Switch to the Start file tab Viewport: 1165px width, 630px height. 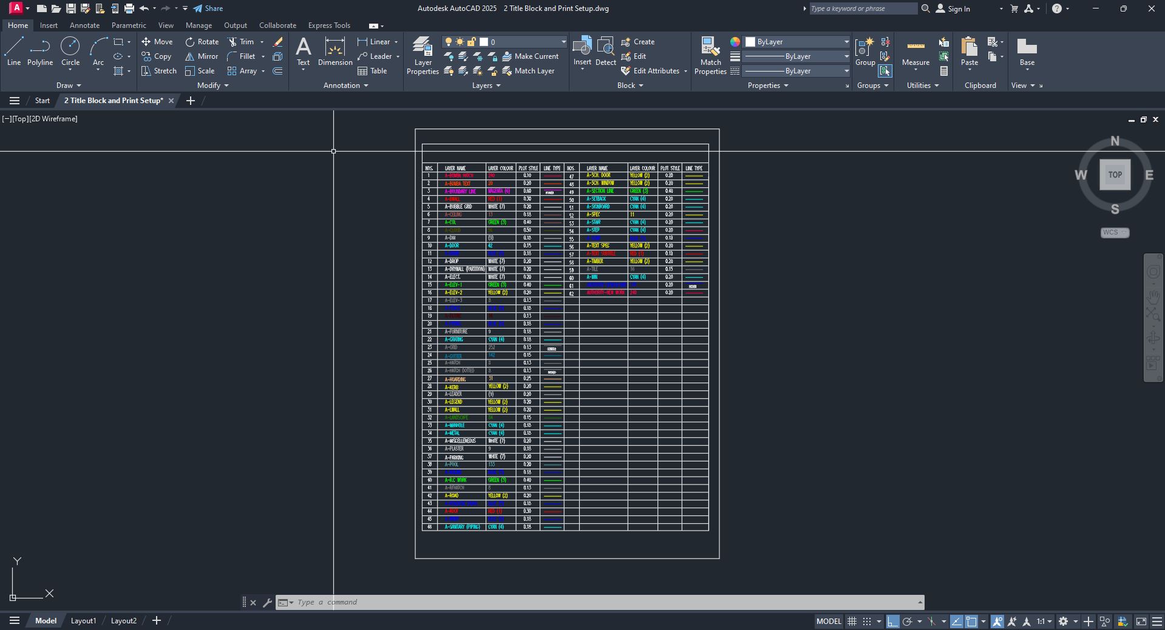[x=42, y=101]
